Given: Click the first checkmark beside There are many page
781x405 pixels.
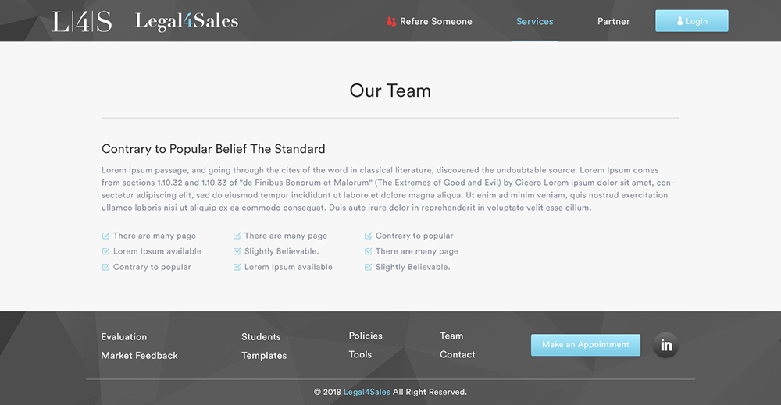Looking at the screenshot, I should (x=106, y=236).
